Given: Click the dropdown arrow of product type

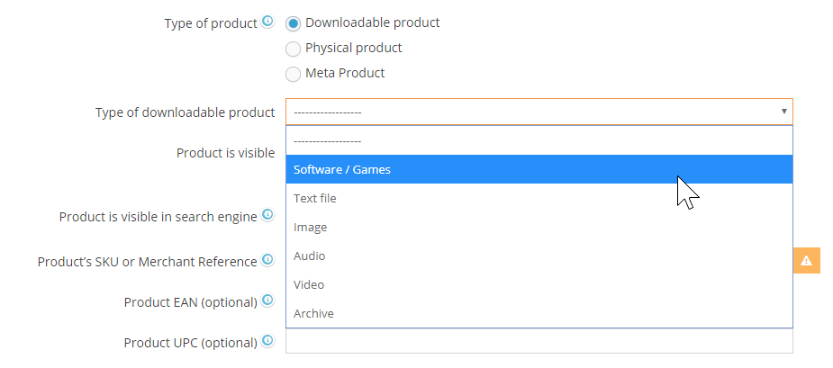Looking at the screenshot, I should (784, 112).
